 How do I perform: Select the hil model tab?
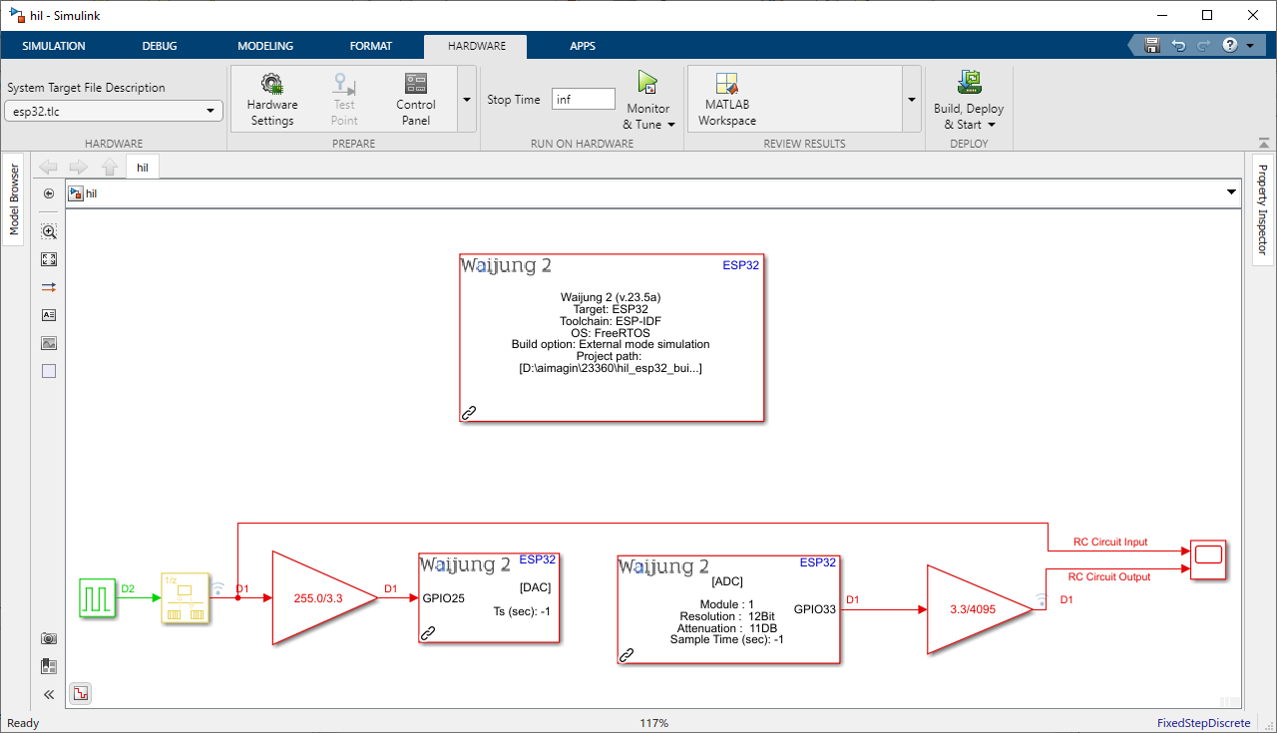coord(143,168)
